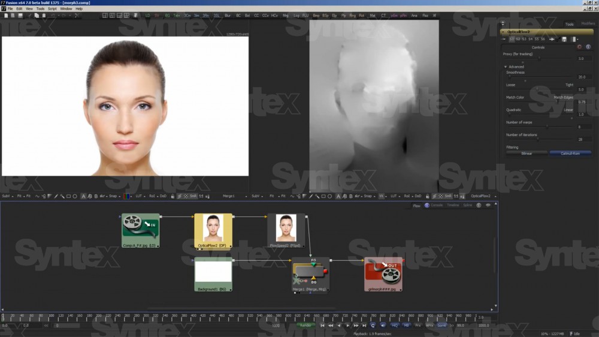Add a Background (BG) tool from toolbar
The width and height of the screenshot is (599, 337).
pos(167,15)
